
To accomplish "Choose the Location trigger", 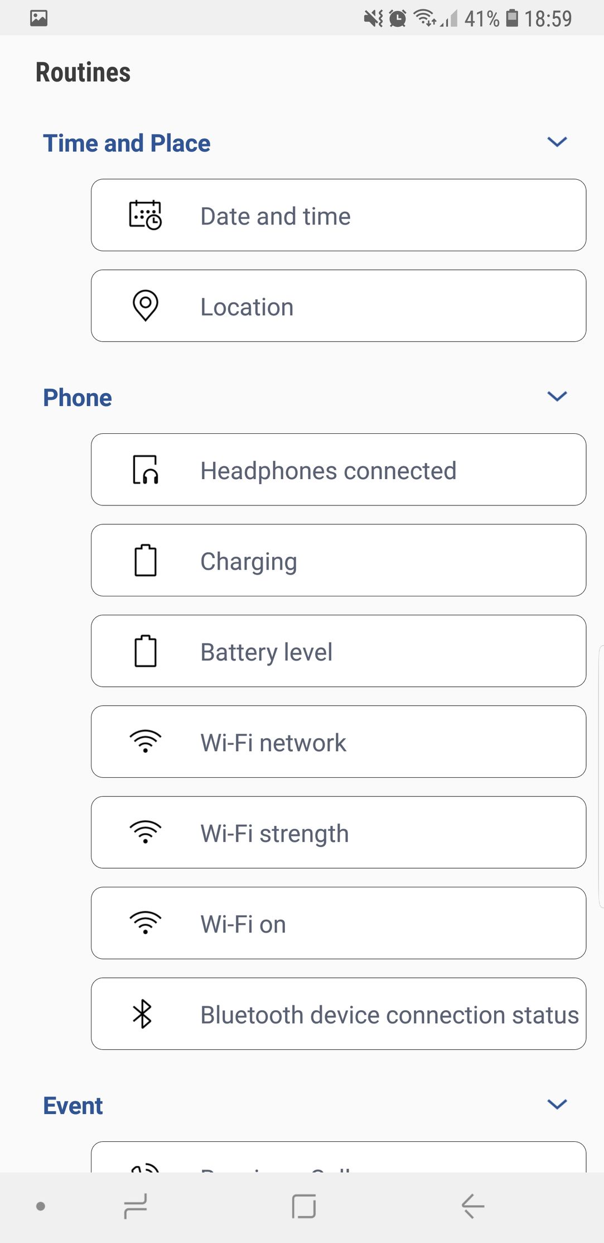I will [338, 305].
